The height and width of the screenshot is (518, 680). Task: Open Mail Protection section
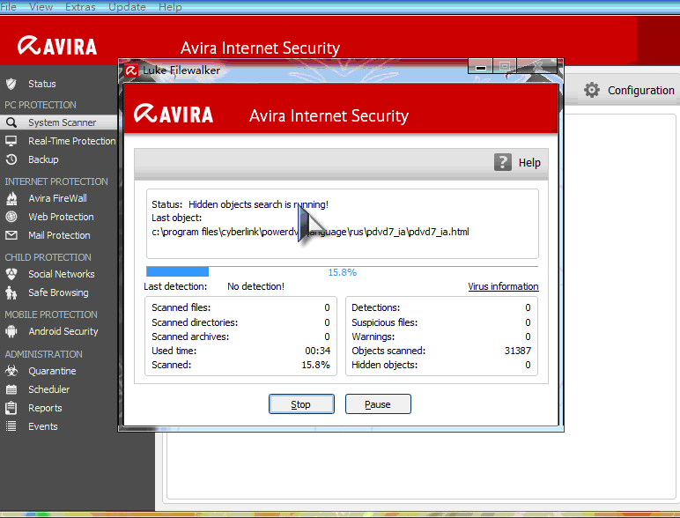(59, 235)
